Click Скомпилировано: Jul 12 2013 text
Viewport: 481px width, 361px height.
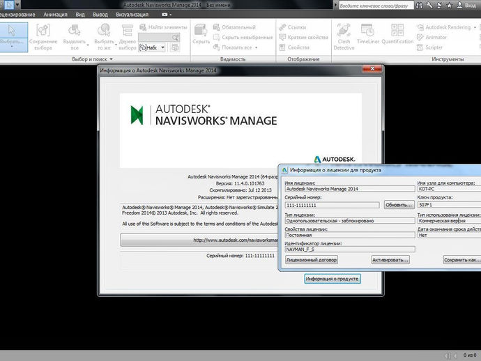(240, 190)
